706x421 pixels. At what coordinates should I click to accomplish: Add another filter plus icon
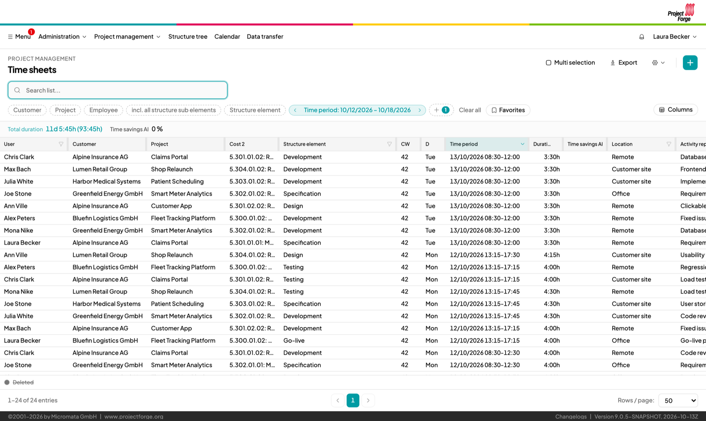pos(436,110)
